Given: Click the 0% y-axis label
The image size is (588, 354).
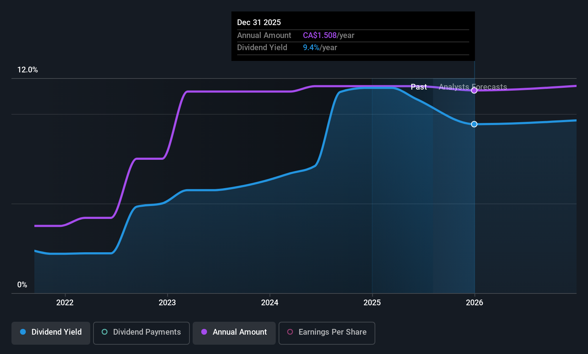Looking at the screenshot, I should coord(22,285).
